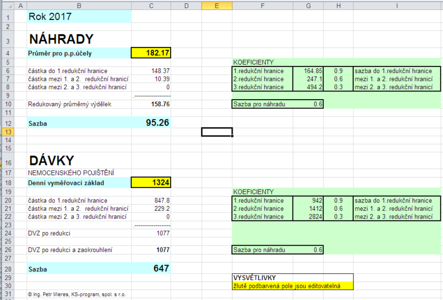Select row 18 header
This screenshot has width=443, height=300.
click(8, 183)
